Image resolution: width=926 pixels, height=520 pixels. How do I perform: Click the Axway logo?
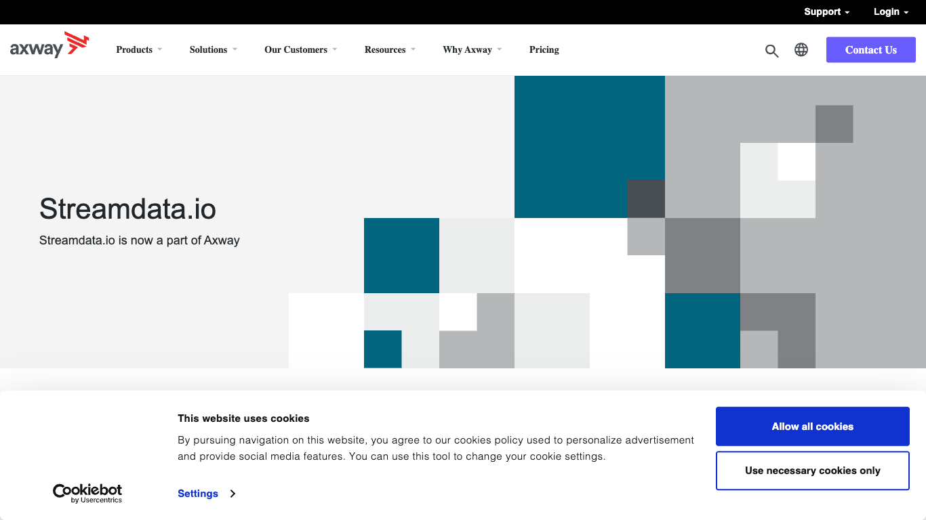pyautogui.click(x=49, y=45)
